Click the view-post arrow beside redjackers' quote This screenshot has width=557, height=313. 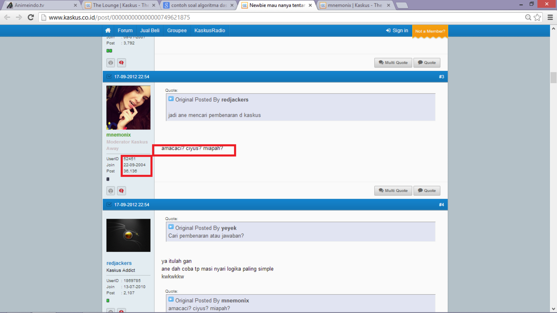(171, 99)
